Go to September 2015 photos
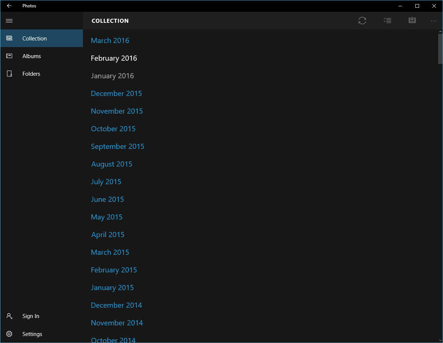 [117, 146]
